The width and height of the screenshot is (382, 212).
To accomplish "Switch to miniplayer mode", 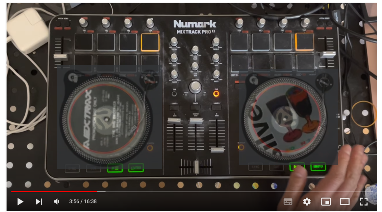I will (x=326, y=202).
